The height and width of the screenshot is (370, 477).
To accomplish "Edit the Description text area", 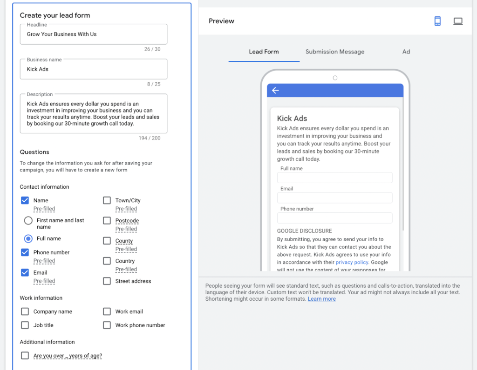I will pyautogui.click(x=93, y=113).
